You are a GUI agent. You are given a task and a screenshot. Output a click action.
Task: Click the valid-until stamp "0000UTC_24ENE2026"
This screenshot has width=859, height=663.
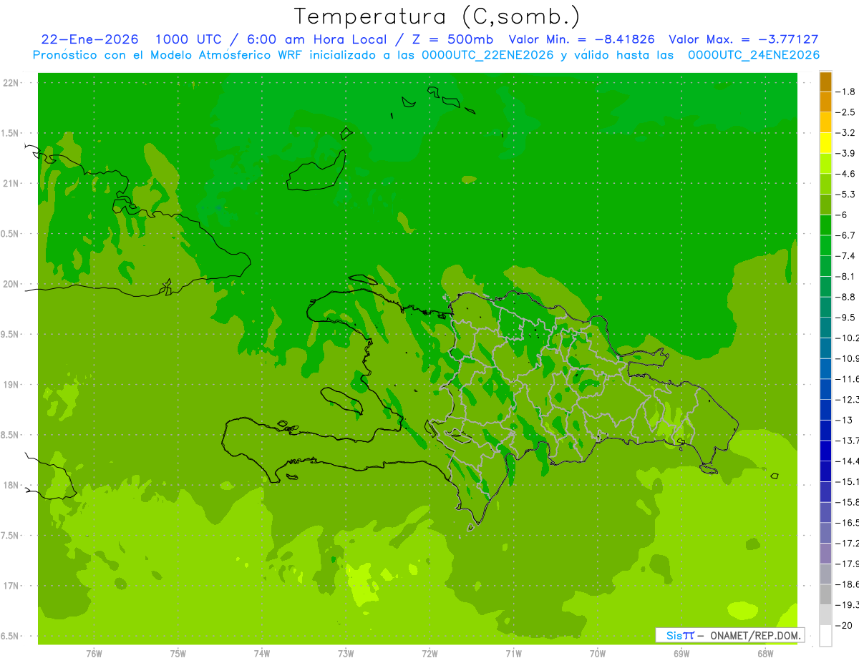pos(754,54)
